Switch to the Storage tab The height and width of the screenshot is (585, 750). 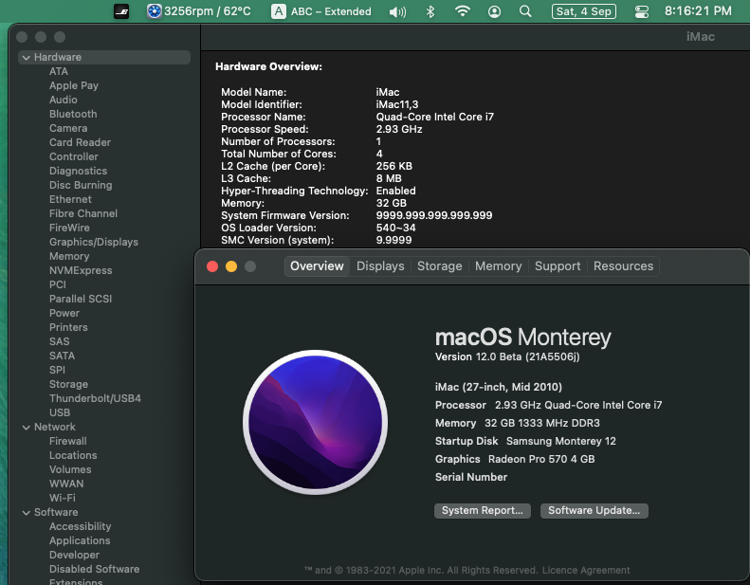pyautogui.click(x=440, y=266)
